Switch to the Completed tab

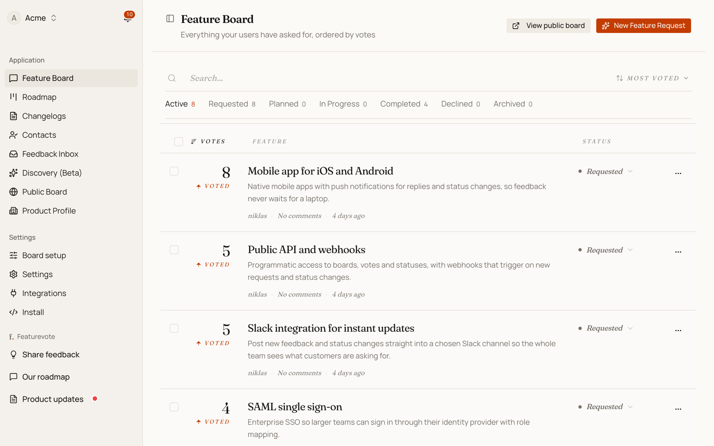[404, 104]
